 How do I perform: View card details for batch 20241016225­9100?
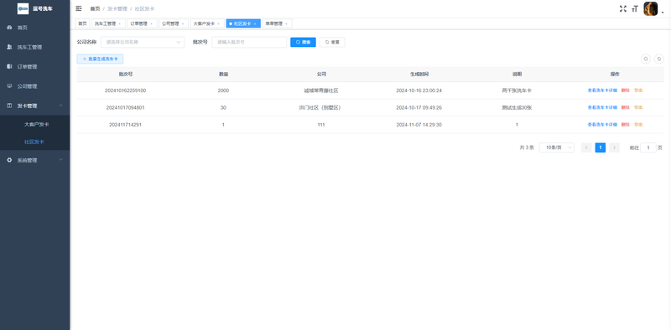pyautogui.click(x=602, y=90)
